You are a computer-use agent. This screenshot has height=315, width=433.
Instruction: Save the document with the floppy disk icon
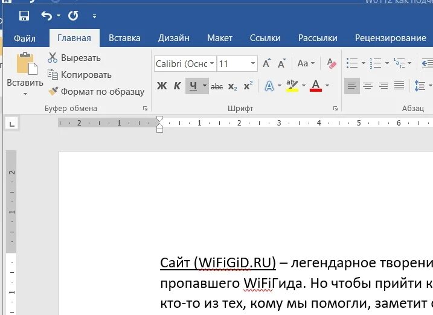[x=24, y=16]
